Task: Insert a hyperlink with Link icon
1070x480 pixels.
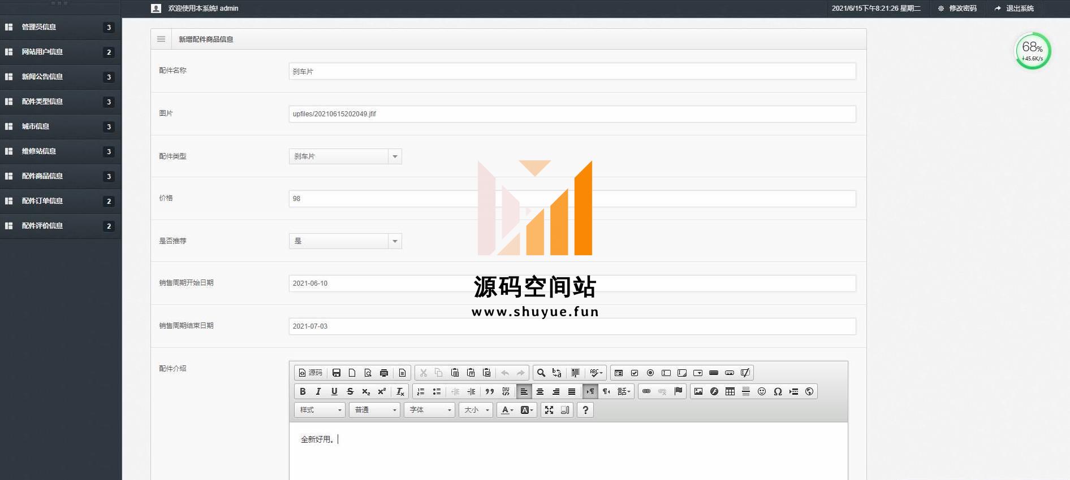Action: pyautogui.click(x=646, y=391)
